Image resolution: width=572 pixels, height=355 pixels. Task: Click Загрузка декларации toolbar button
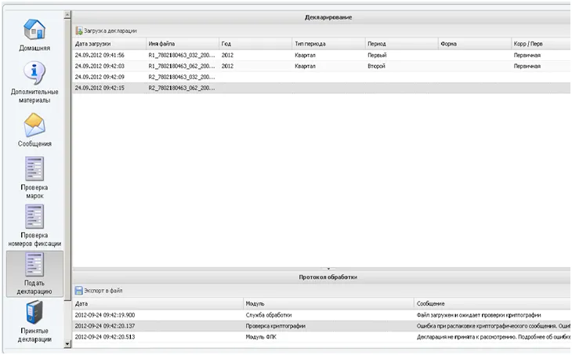[x=106, y=31]
